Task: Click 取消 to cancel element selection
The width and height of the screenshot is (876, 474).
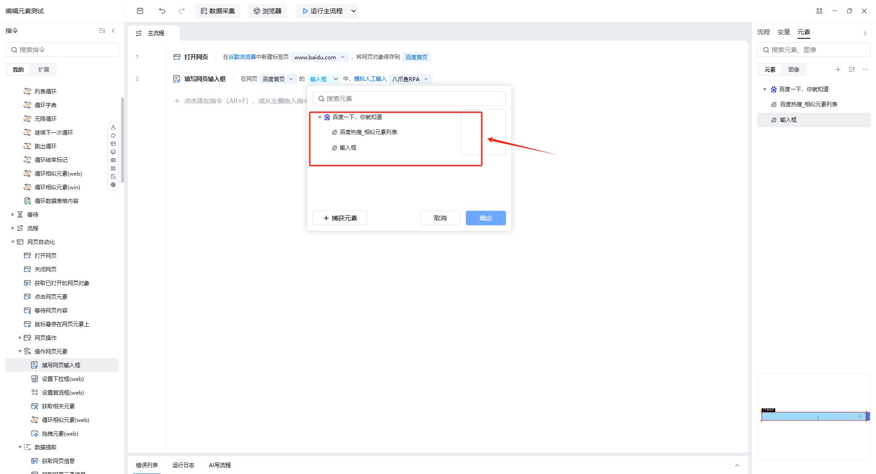Action: pos(440,218)
